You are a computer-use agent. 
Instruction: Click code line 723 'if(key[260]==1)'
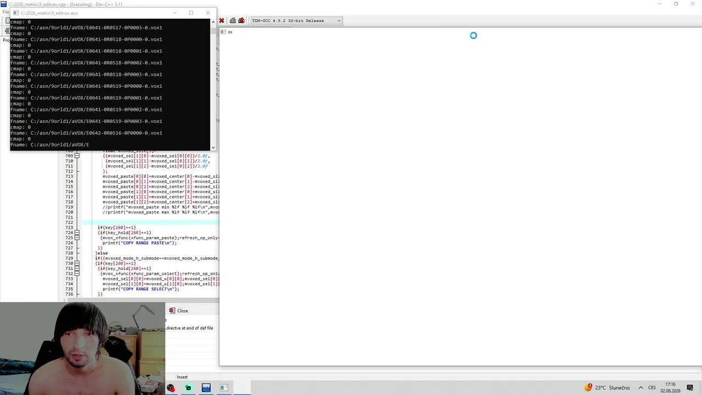point(116,228)
